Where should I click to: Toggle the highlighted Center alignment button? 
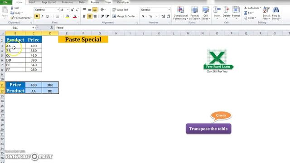tap(90, 16)
